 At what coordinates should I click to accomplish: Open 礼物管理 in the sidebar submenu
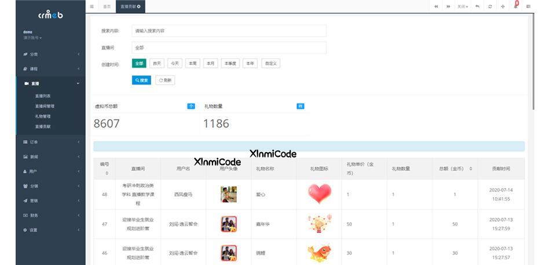43,116
